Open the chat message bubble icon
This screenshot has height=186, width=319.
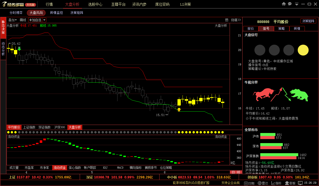tap(290, 4)
